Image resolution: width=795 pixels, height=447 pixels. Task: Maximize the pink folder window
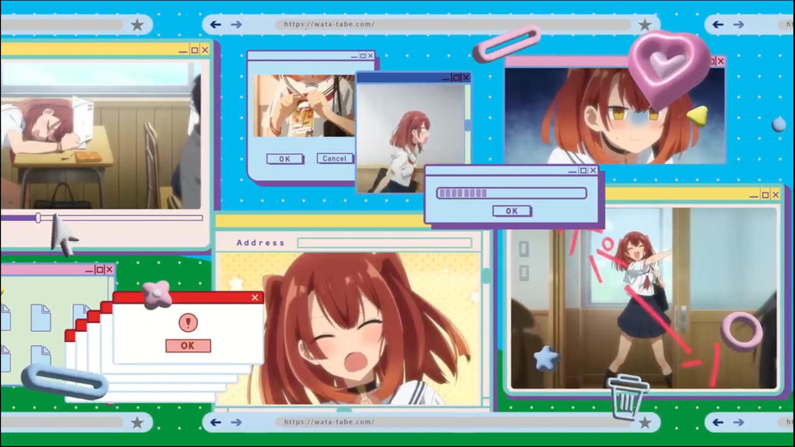tap(99, 270)
